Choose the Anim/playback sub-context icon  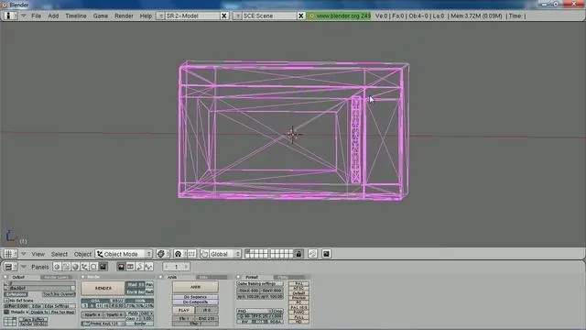139,267
